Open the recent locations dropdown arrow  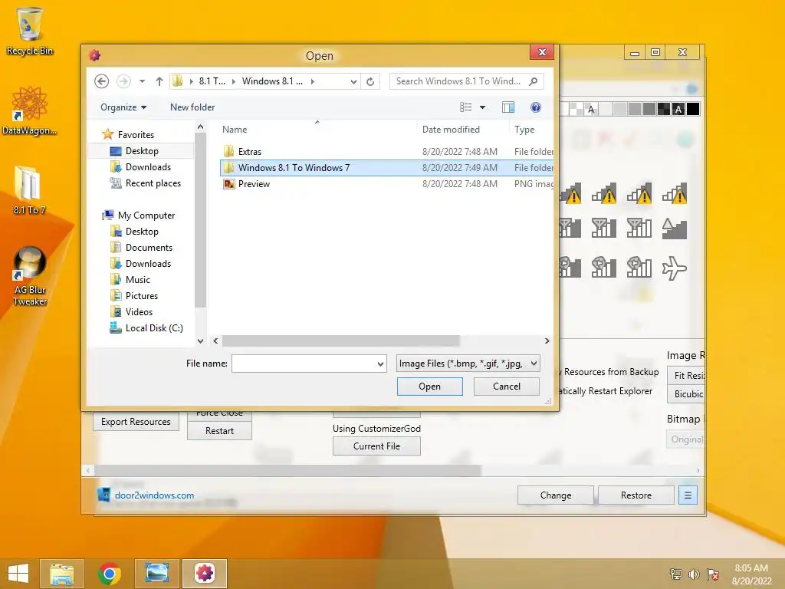click(142, 81)
